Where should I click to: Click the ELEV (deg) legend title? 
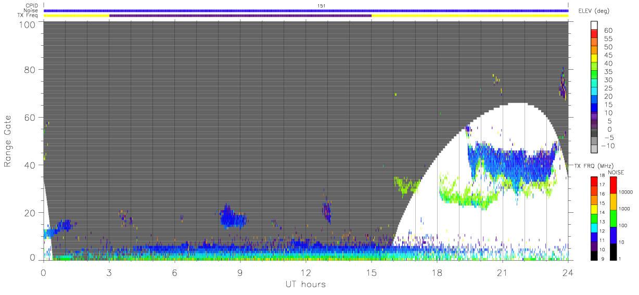594,11
